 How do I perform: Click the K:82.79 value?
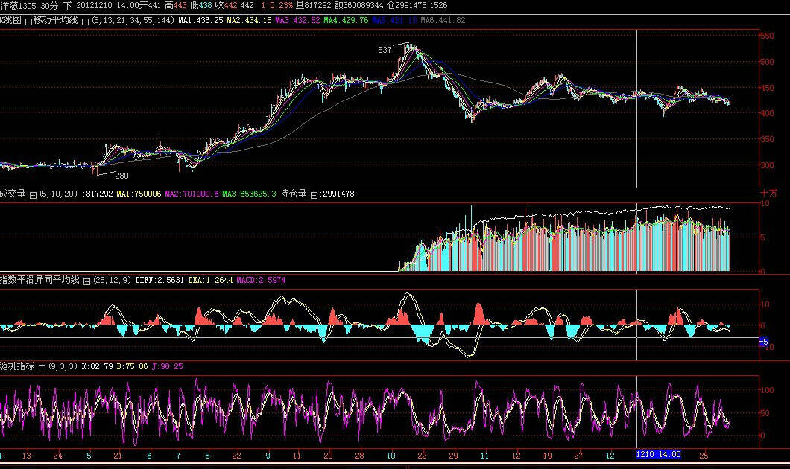point(97,367)
